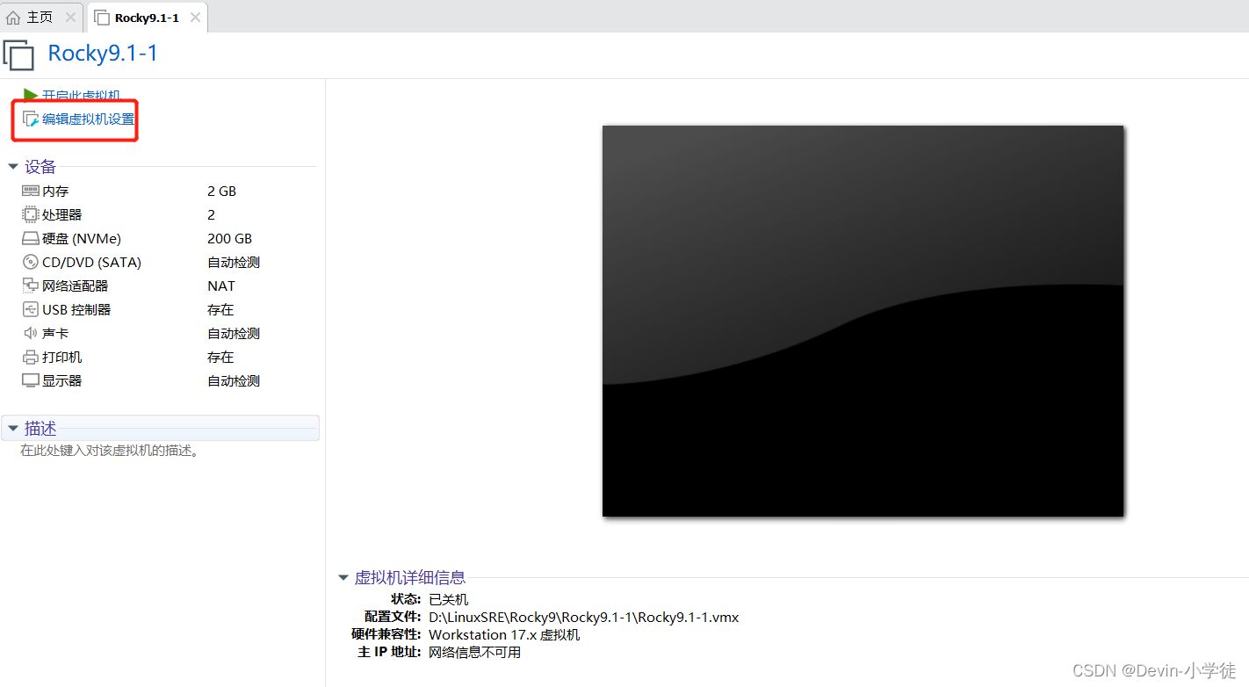The width and height of the screenshot is (1249, 687).
Task: Click the 200 GB disk value
Action: (x=229, y=238)
